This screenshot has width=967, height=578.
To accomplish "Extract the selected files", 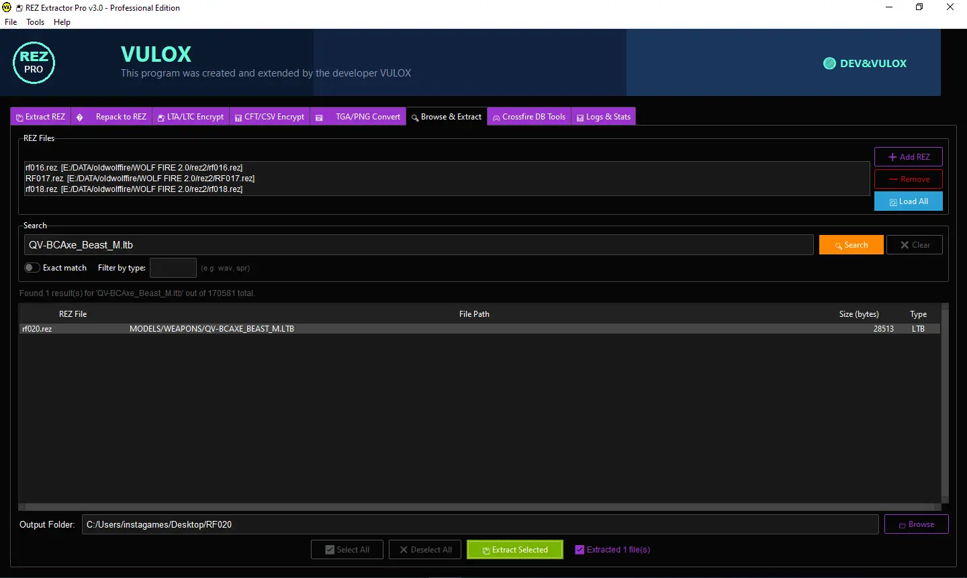I will (515, 550).
